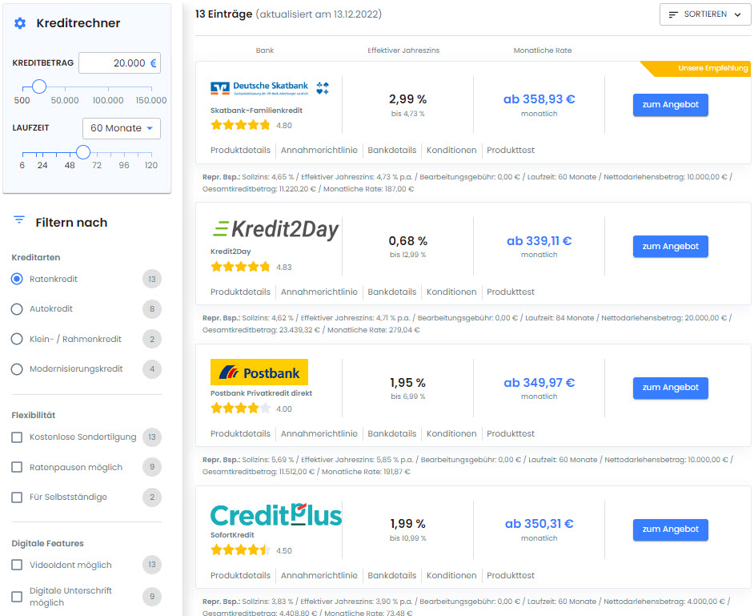Check the VideoIdent möglich option
Image resolution: width=754 pixels, height=616 pixels.
point(17,565)
